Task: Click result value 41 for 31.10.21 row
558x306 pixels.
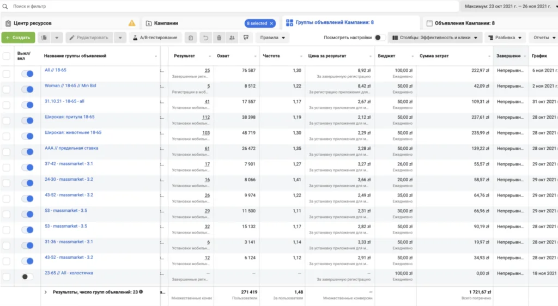Action: click(207, 102)
